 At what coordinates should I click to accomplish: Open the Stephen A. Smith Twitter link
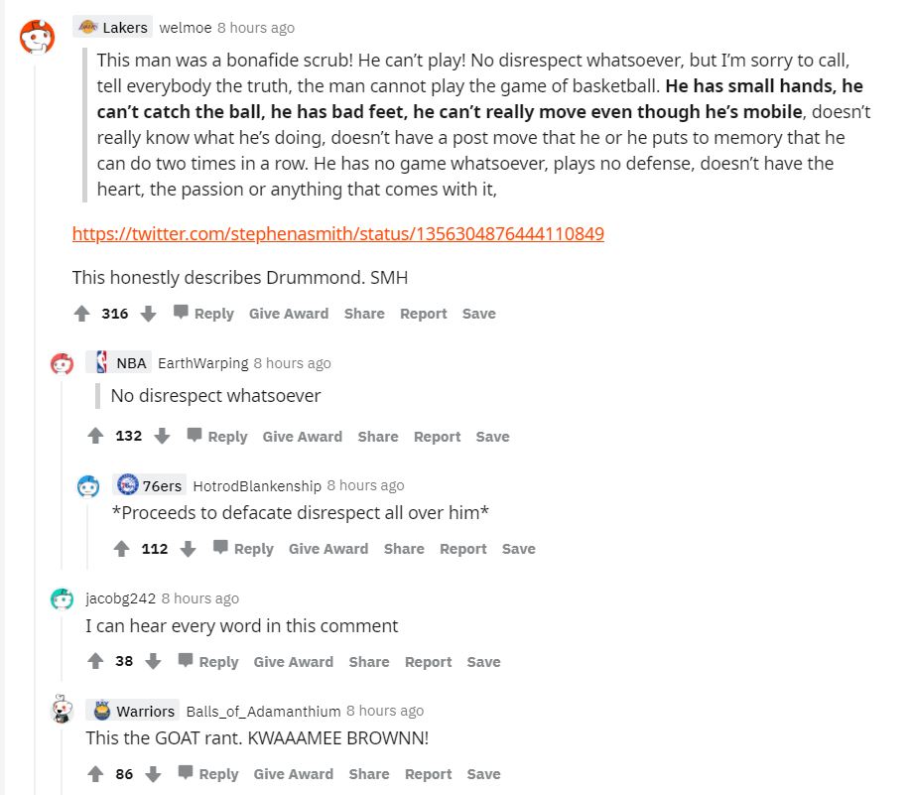click(338, 234)
